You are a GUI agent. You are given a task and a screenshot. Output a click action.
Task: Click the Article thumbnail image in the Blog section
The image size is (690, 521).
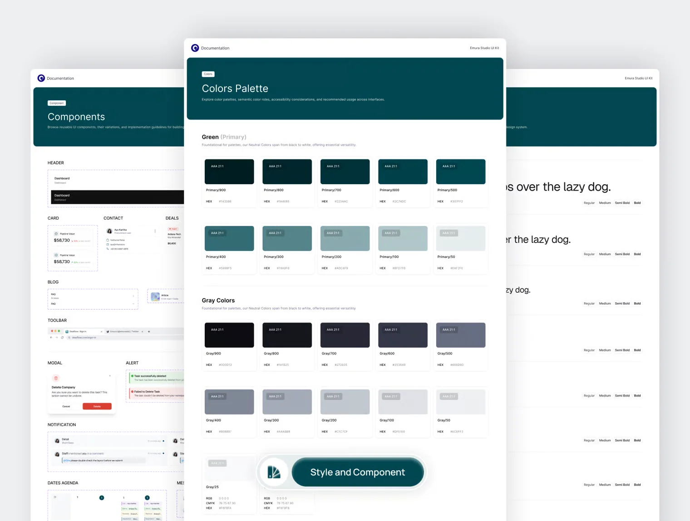pyautogui.click(x=155, y=297)
